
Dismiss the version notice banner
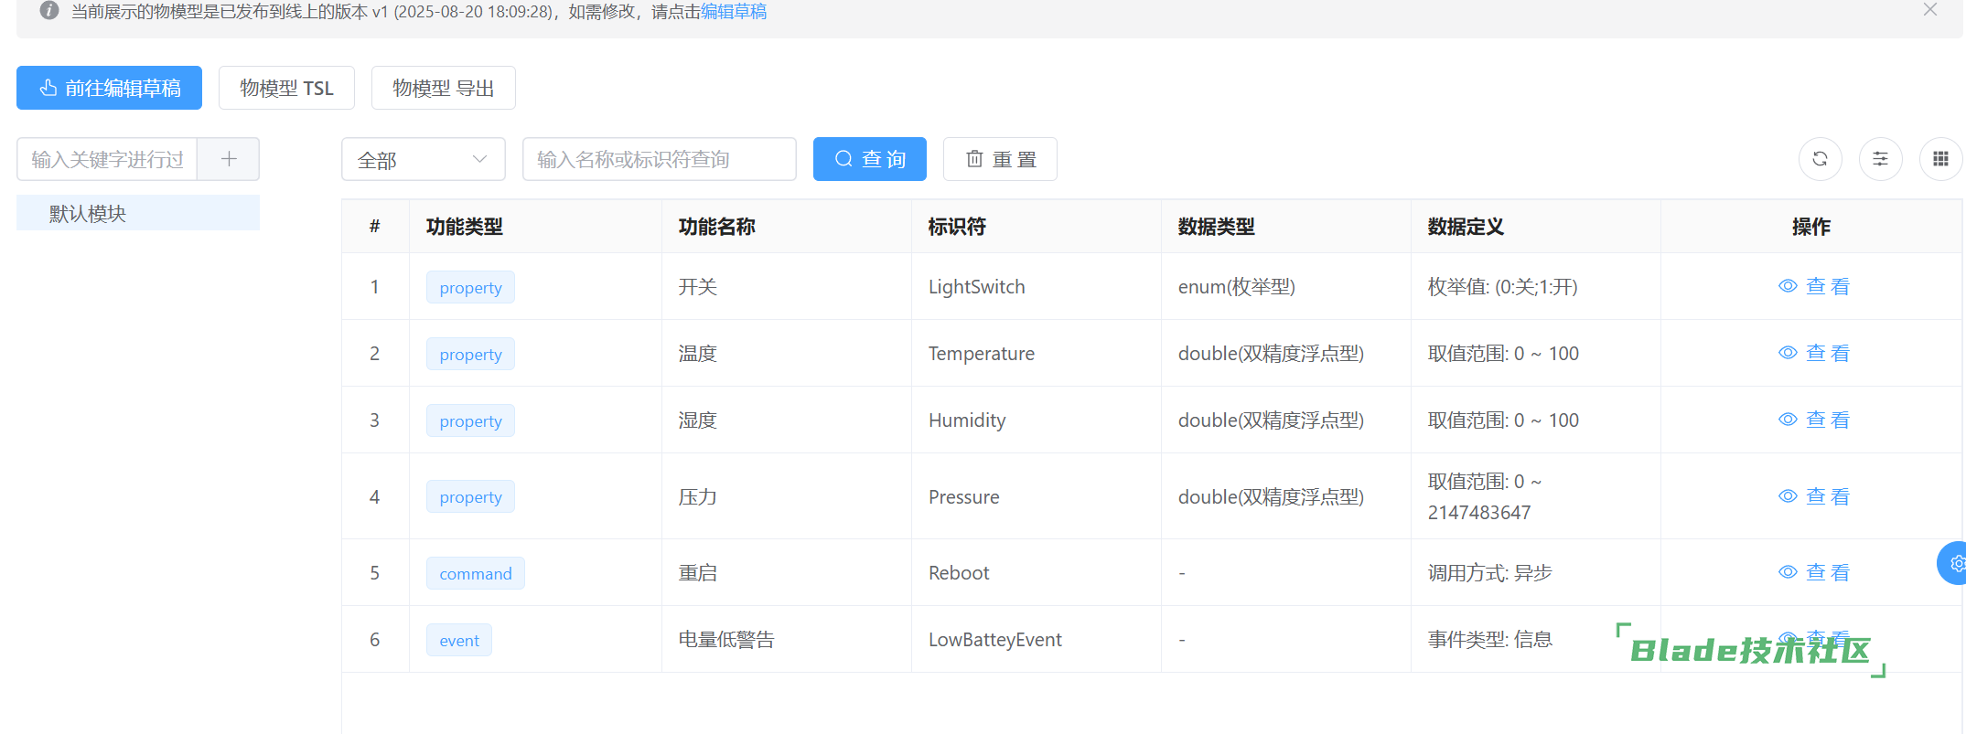1930,10
